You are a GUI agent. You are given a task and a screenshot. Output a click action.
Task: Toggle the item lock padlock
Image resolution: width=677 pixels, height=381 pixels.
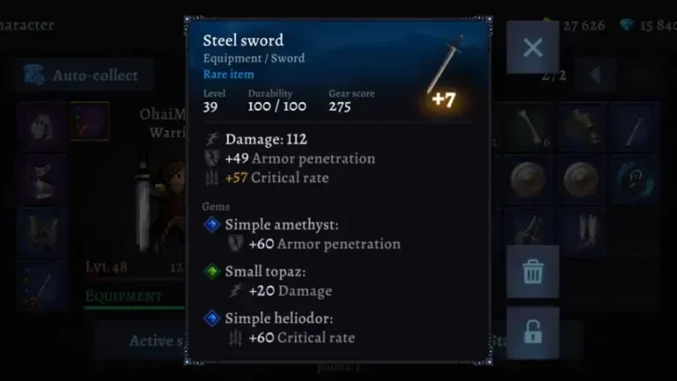[x=532, y=333]
